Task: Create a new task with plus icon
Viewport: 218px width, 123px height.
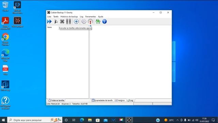Action: (76, 22)
